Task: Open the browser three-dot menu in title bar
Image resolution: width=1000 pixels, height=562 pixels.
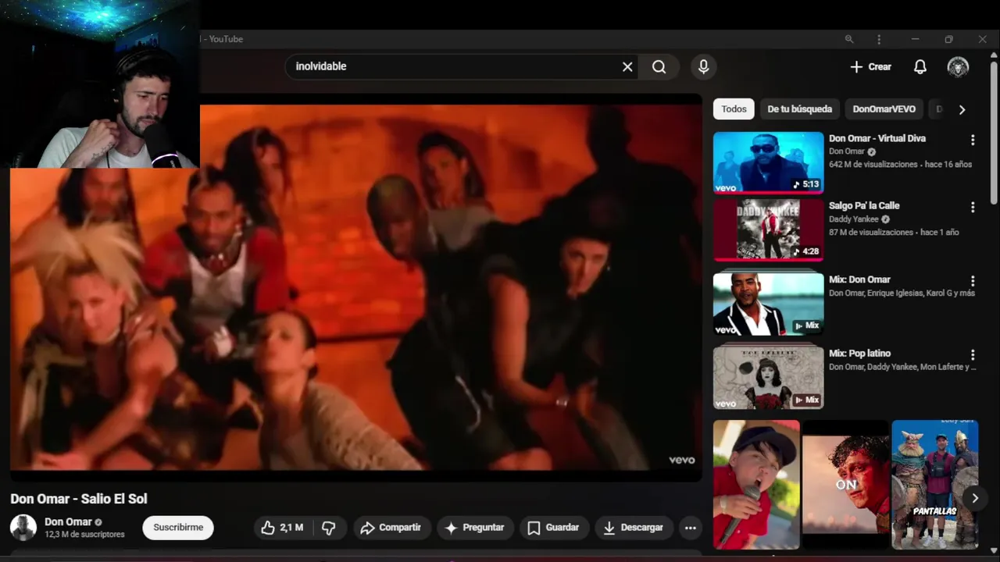Action: point(879,39)
